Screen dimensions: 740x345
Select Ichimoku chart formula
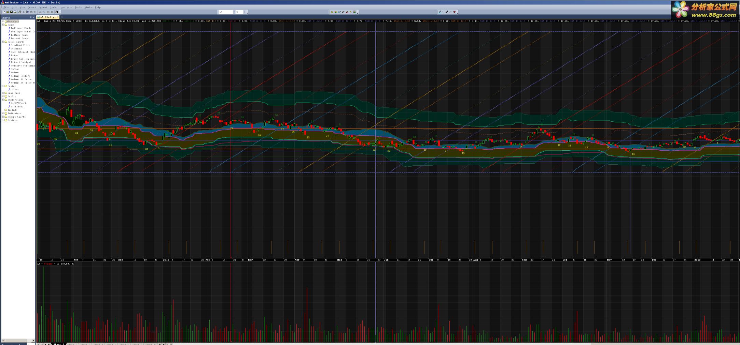coord(16,48)
